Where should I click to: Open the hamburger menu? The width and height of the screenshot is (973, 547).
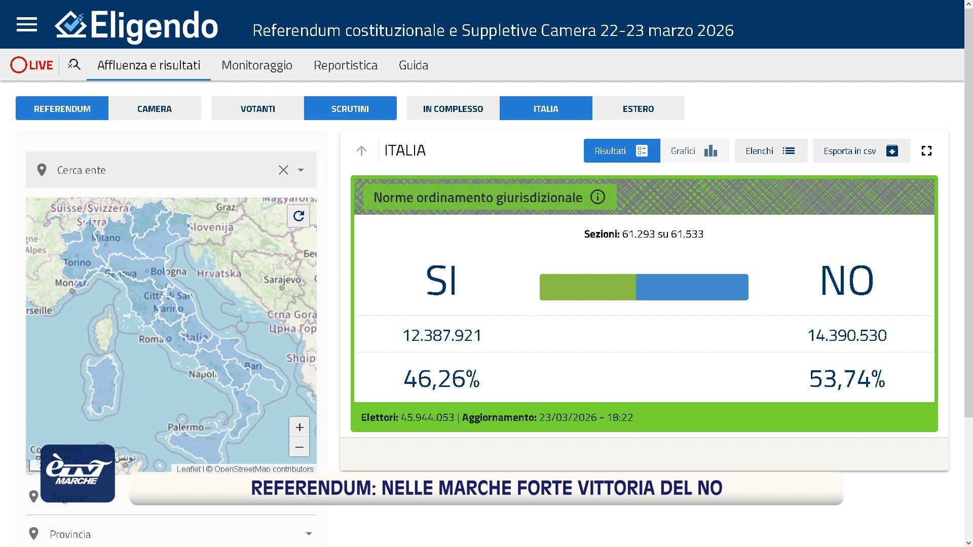(27, 24)
